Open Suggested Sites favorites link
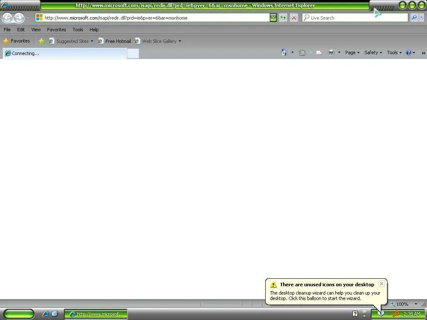The width and height of the screenshot is (427, 320). (x=69, y=41)
